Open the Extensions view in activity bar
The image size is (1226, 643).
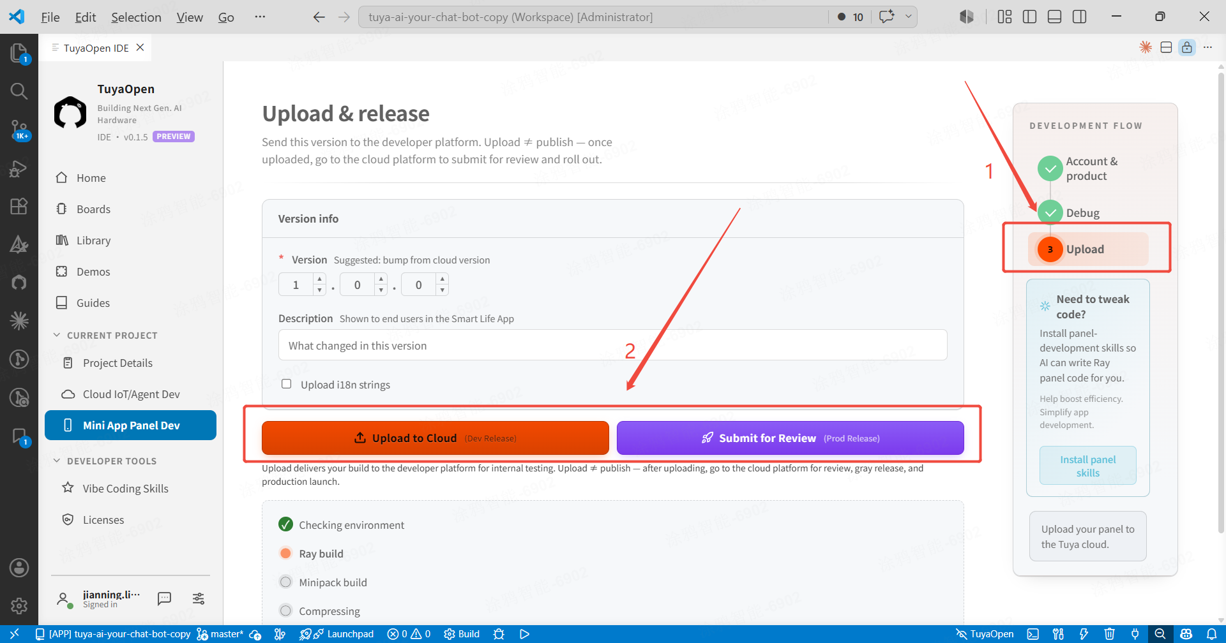[19, 206]
